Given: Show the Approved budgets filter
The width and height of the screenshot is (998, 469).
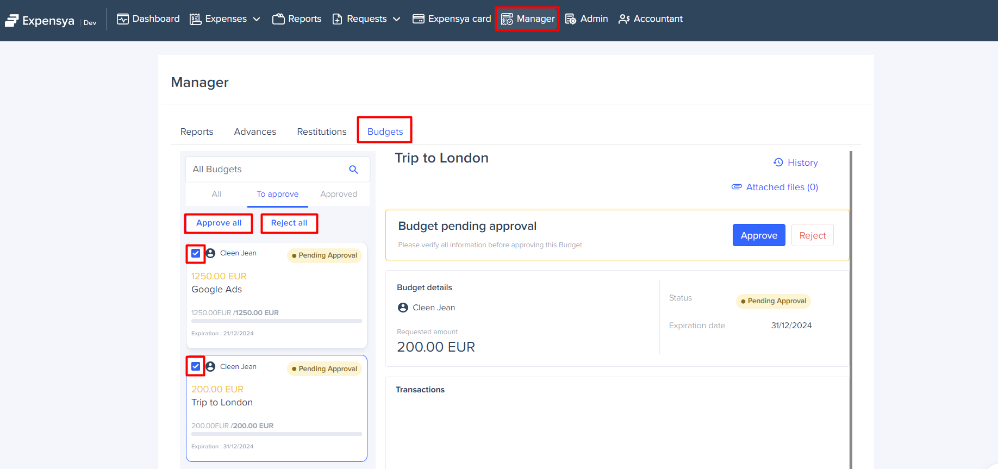Looking at the screenshot, I should point(339,194).
